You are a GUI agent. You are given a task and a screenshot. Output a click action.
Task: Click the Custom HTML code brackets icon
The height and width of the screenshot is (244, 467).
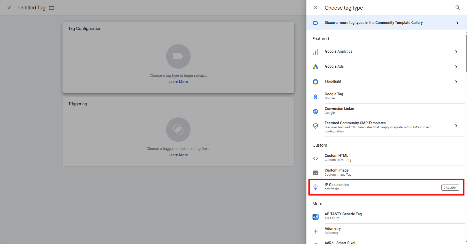(x=316, y=158)
